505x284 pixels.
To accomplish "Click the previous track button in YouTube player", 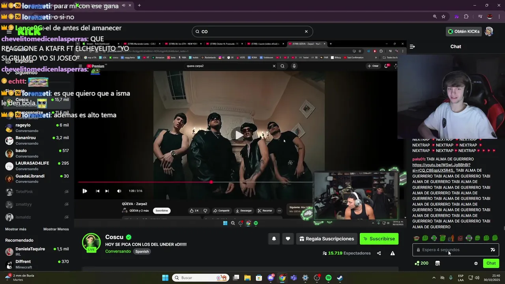I will click(x=97, y=191).
